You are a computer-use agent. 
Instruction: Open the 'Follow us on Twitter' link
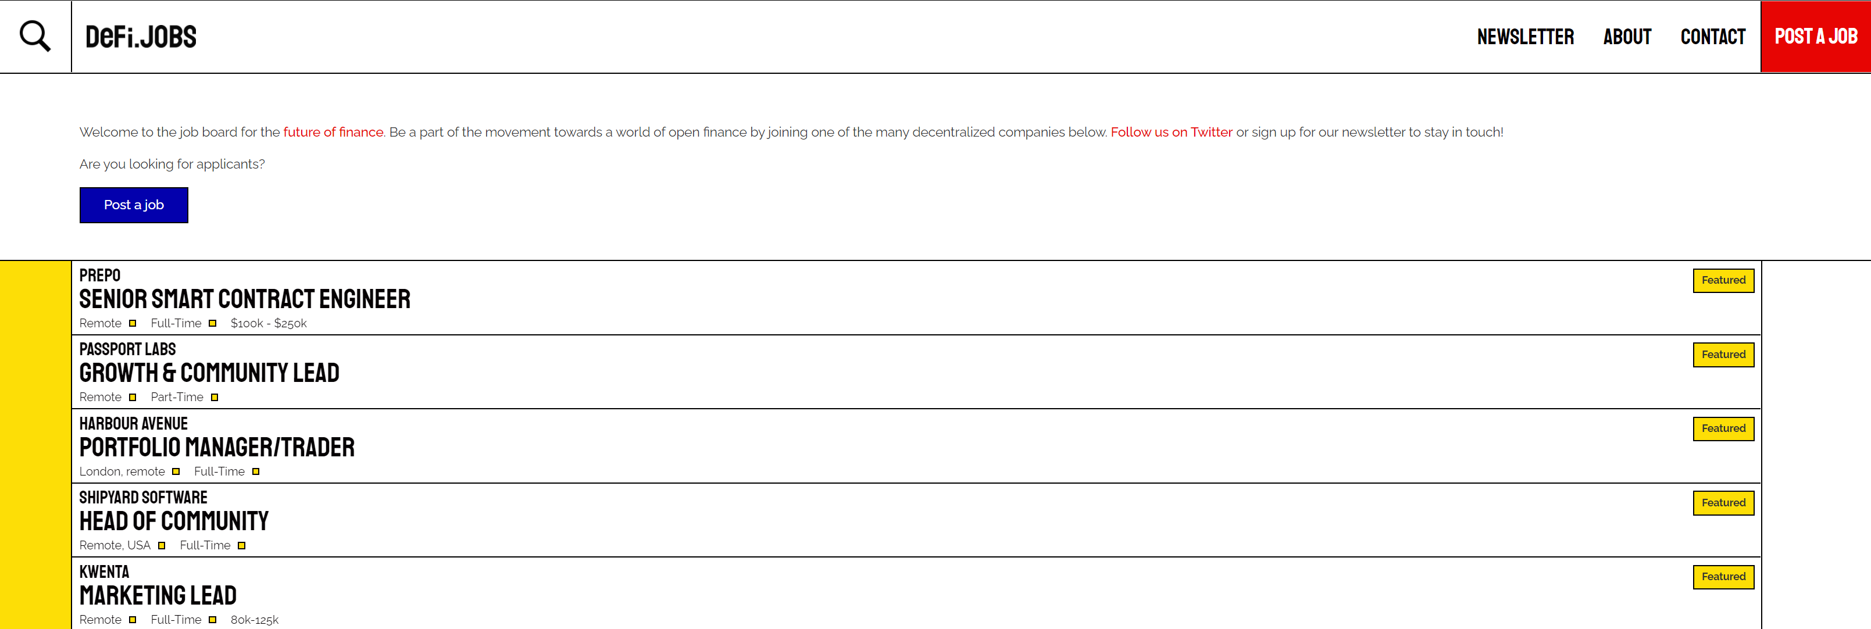coord(1171,132)
